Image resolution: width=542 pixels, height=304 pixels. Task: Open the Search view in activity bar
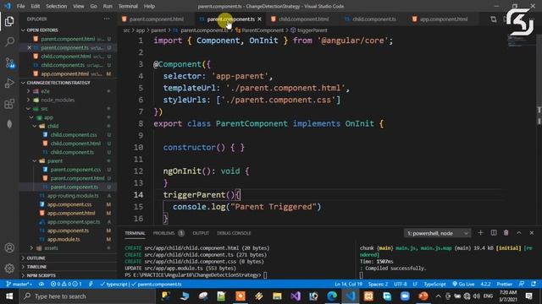[9, 42]
